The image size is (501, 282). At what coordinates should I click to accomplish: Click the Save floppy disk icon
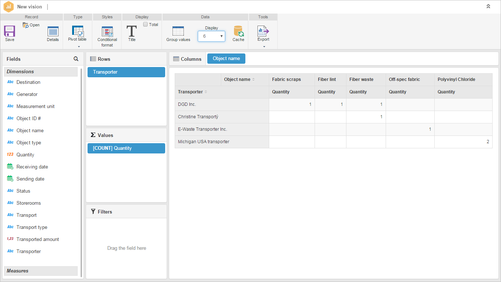click(10, 31)
